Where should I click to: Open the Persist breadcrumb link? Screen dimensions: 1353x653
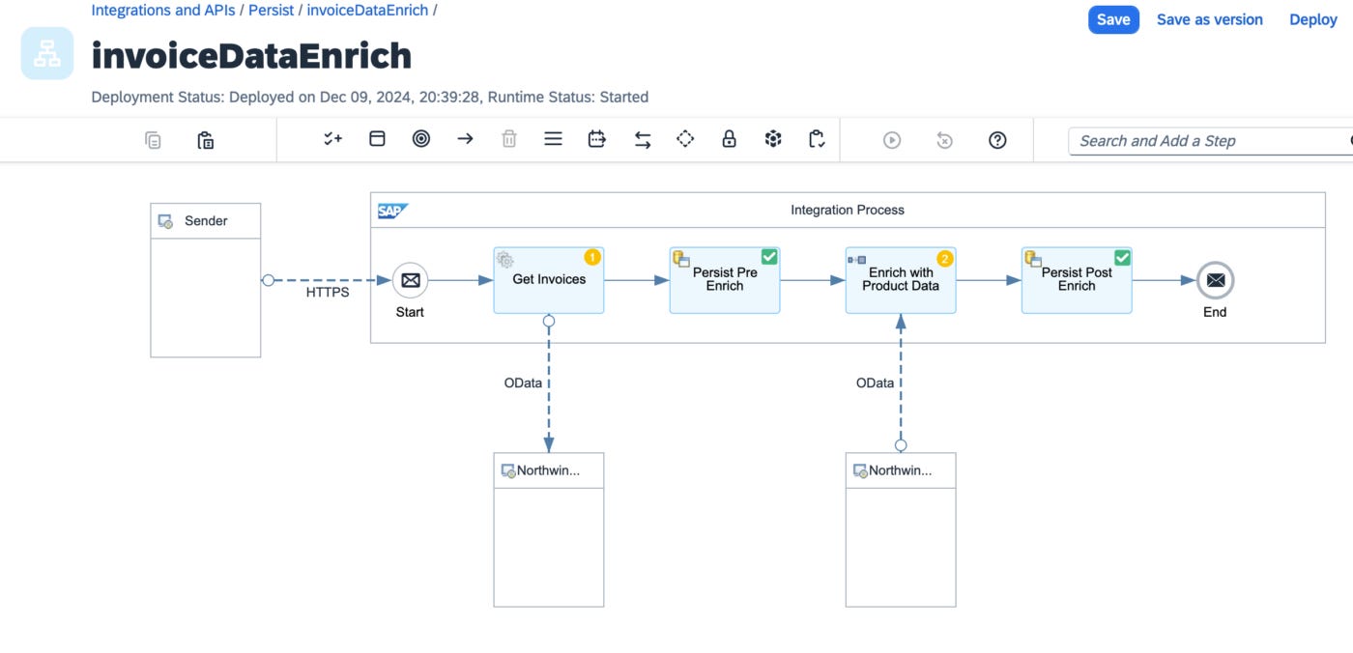click(x=271, y=11)
